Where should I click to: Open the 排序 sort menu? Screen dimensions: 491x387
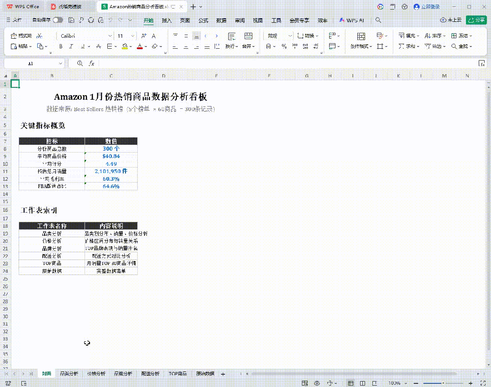(x=435, y=36)
